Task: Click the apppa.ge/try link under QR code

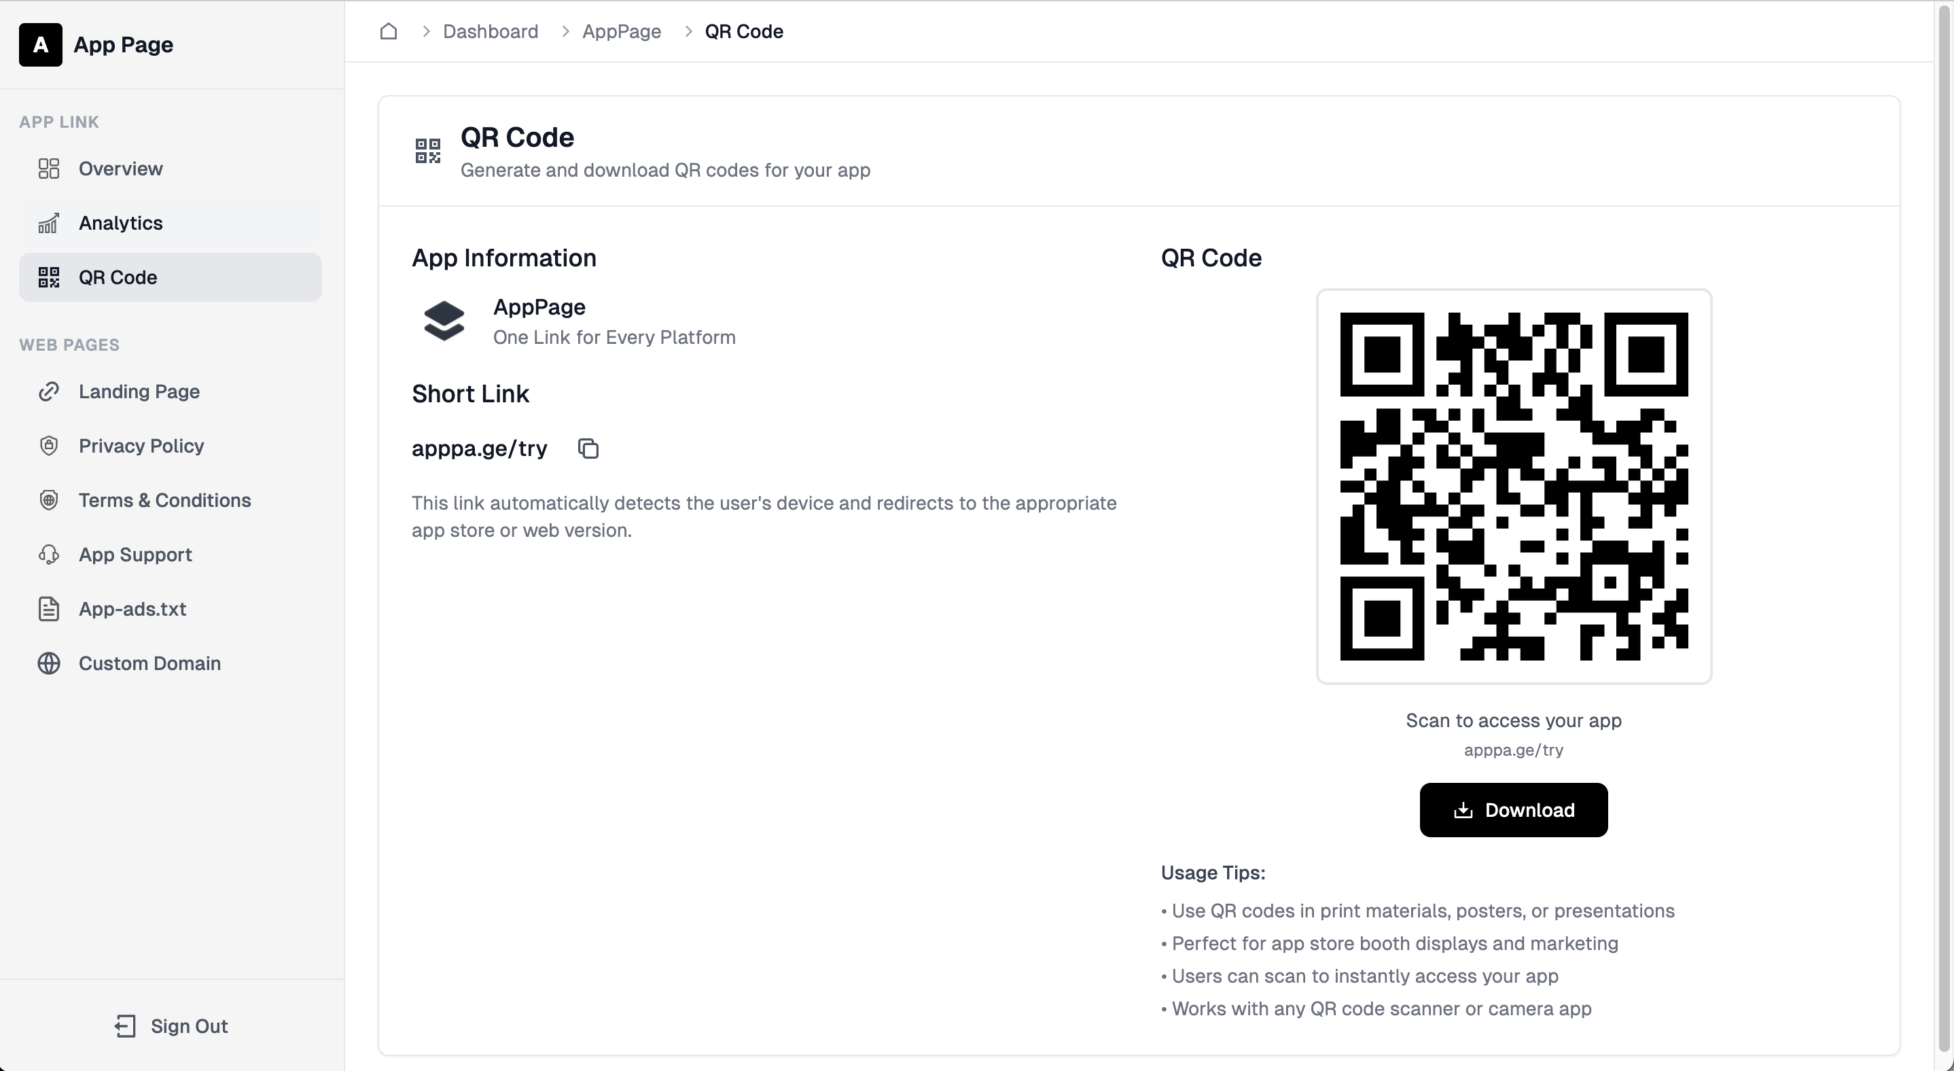Action: (x=1512, y=750)
